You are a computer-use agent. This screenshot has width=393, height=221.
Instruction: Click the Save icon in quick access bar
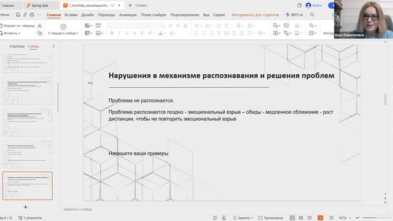coord(18,15)
